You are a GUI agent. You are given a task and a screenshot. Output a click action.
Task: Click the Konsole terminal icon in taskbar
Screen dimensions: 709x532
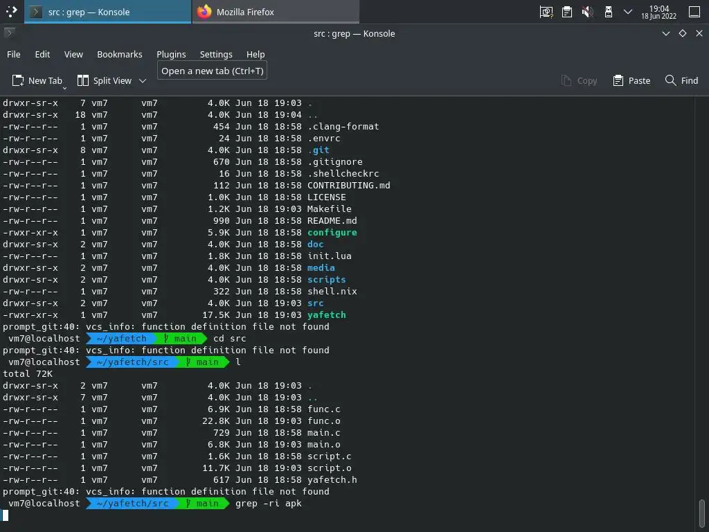click(x=36, y=12)
